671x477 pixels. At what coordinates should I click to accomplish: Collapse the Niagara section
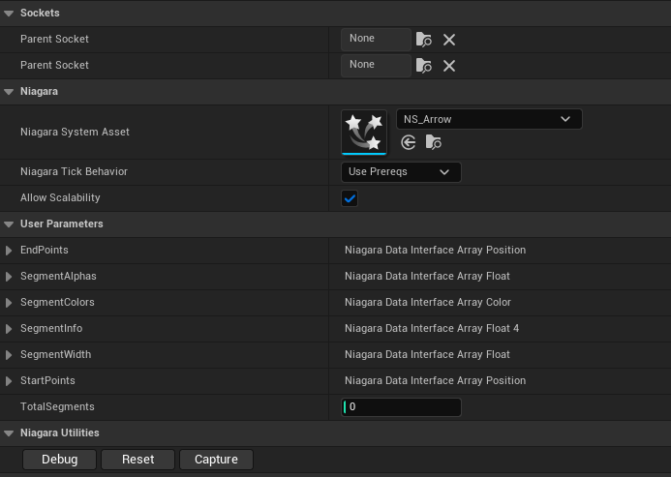coord(9,92)
